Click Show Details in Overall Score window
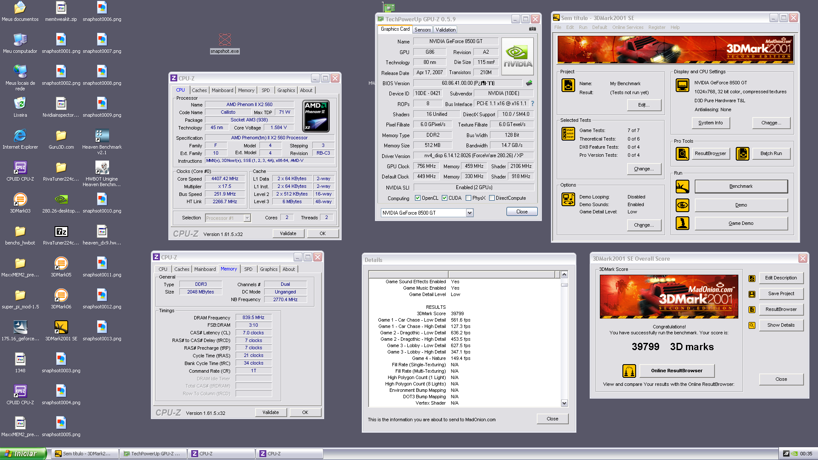 point(781,325)
